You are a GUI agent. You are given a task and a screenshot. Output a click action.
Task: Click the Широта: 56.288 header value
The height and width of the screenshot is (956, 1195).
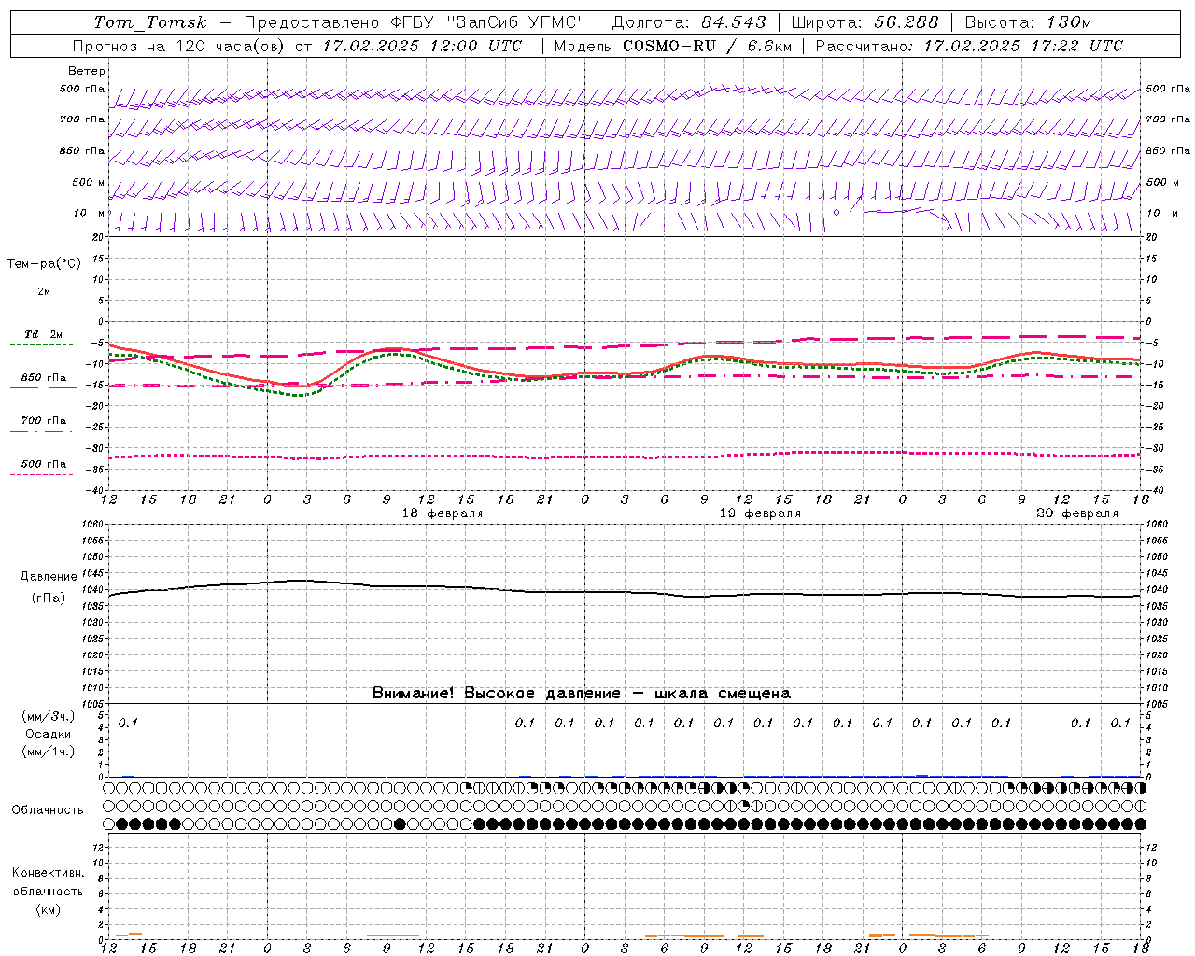pyautogui.click(x=865, y=22)
